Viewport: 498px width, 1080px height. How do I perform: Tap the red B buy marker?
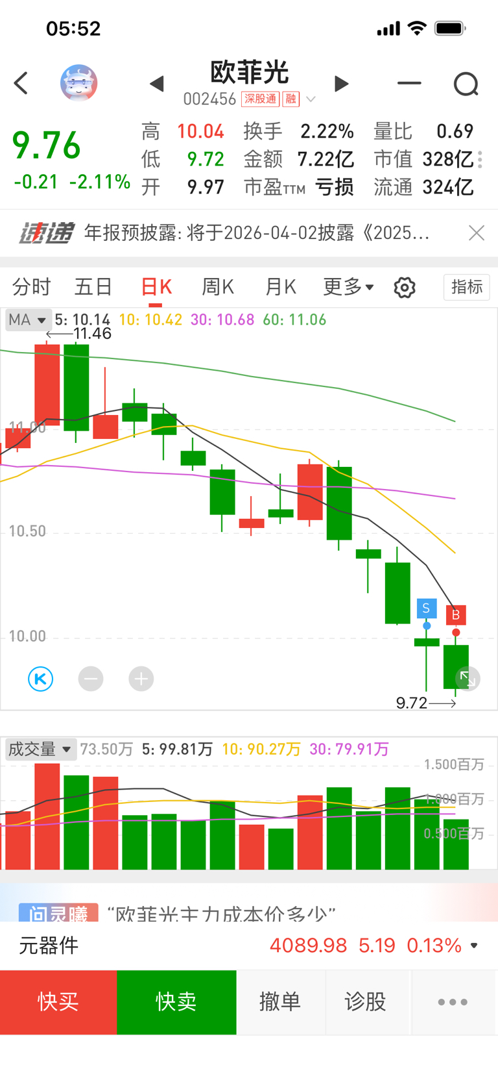pos(456,614)
